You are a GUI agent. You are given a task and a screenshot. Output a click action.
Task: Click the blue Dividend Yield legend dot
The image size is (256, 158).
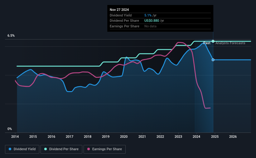[10, 149]
